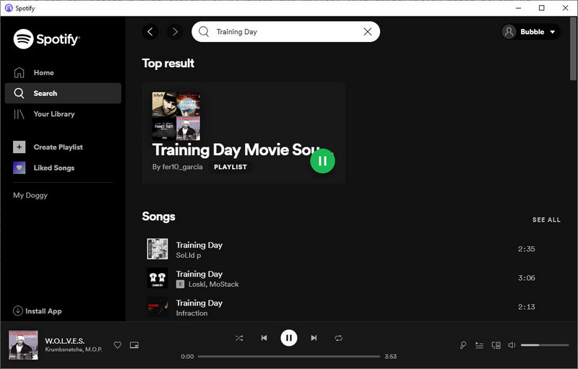The height and width of the screenshot is (369, 578).
Task: Select Training Day by Loski, MoStack
Action: pos(353,278)
